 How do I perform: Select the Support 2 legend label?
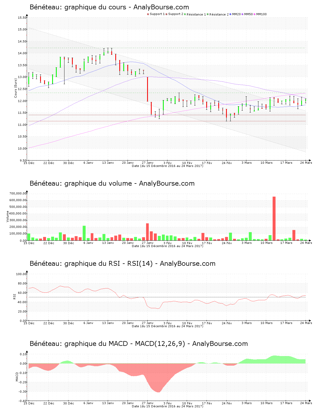pos(176,14)
